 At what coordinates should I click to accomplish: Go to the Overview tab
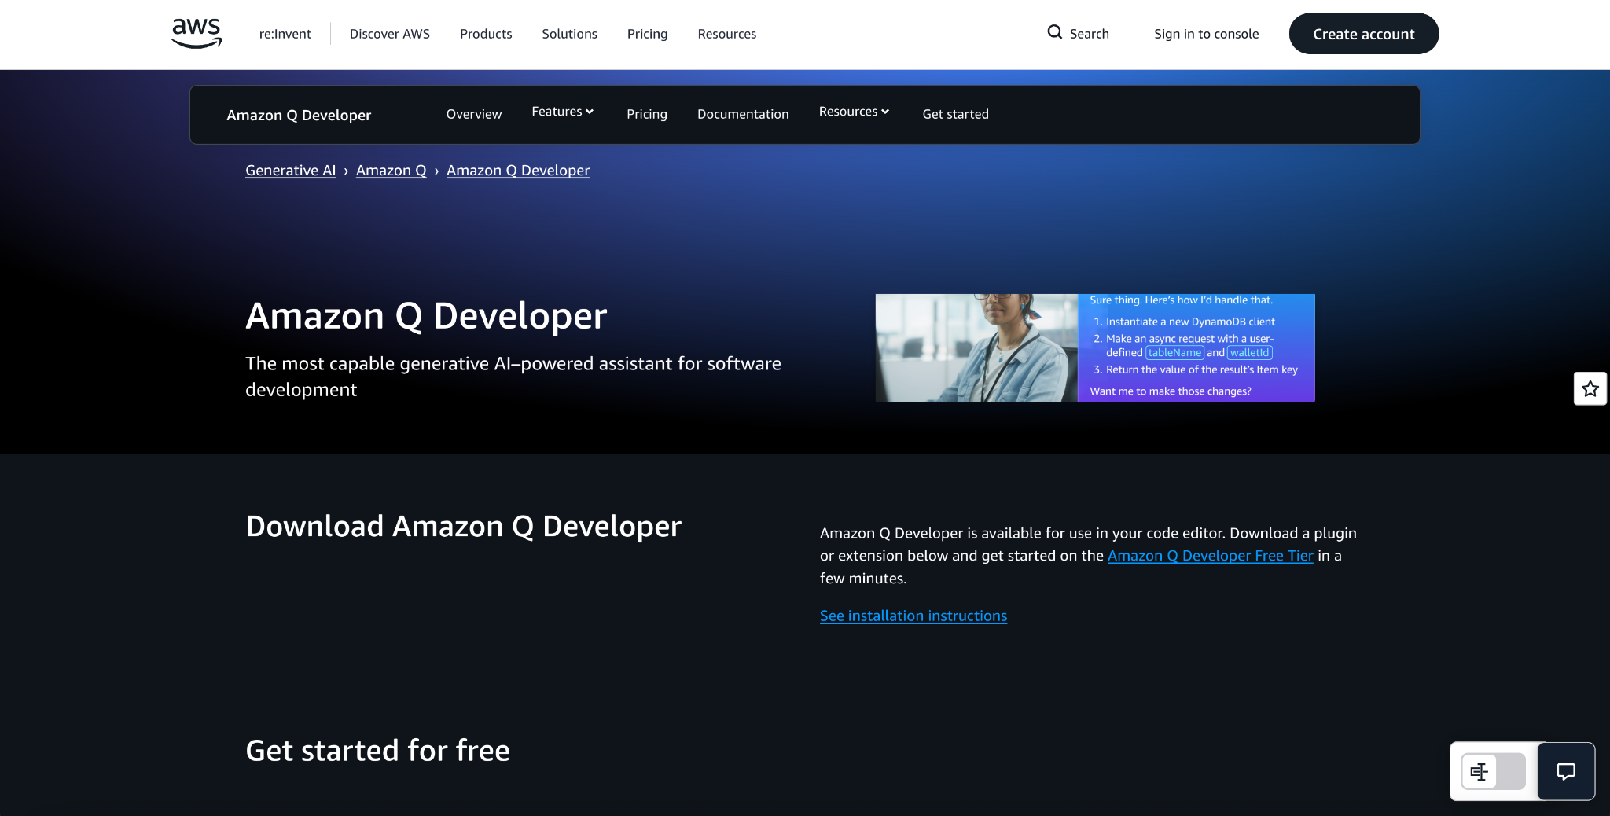tap(474, 114)
